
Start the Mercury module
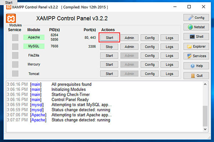coord(109,65)
